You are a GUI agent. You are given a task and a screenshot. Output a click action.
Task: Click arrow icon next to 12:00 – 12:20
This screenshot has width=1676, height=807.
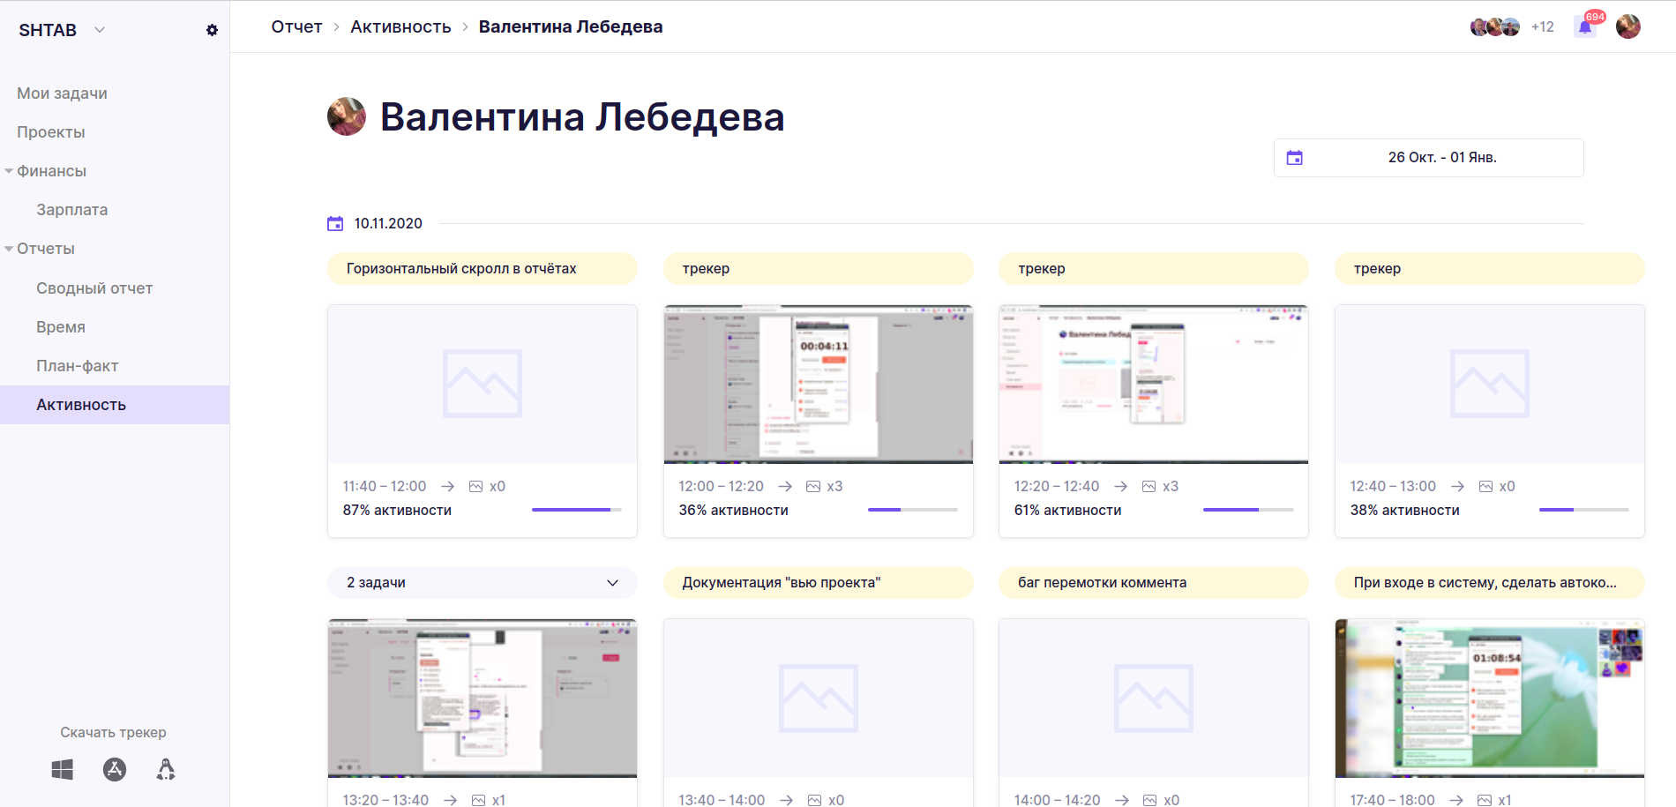(786, 487)
